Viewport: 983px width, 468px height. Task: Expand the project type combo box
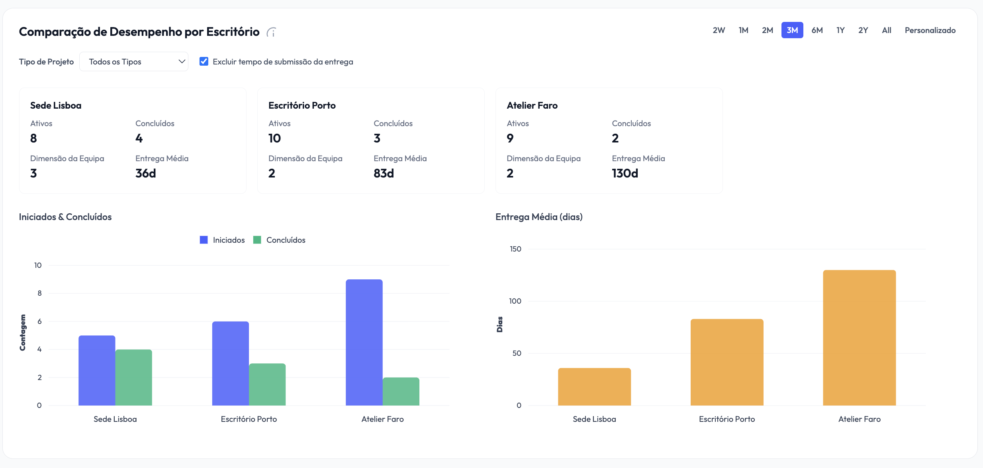tap(134, 61)
